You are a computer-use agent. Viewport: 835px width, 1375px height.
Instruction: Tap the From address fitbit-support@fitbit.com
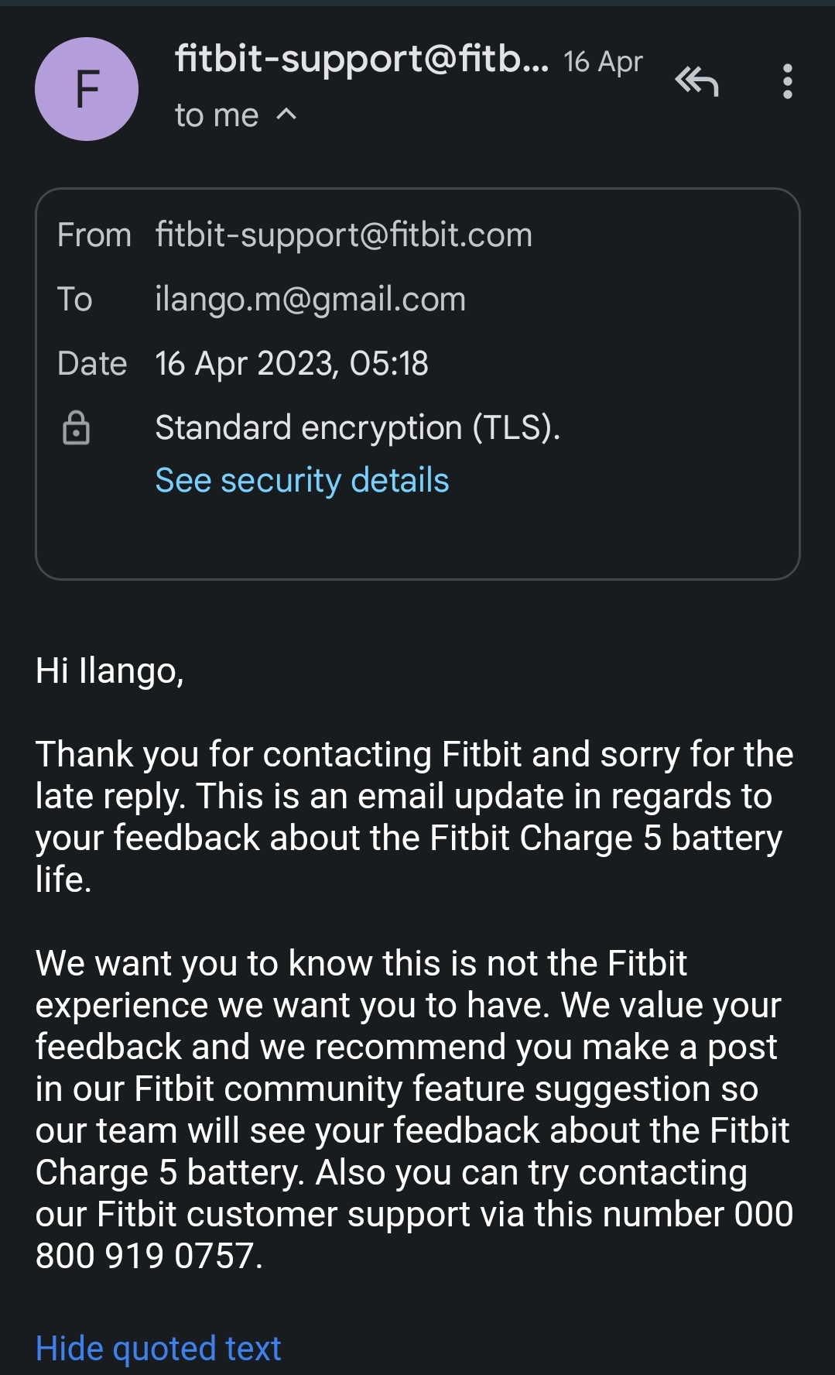[x=344, y=235]
